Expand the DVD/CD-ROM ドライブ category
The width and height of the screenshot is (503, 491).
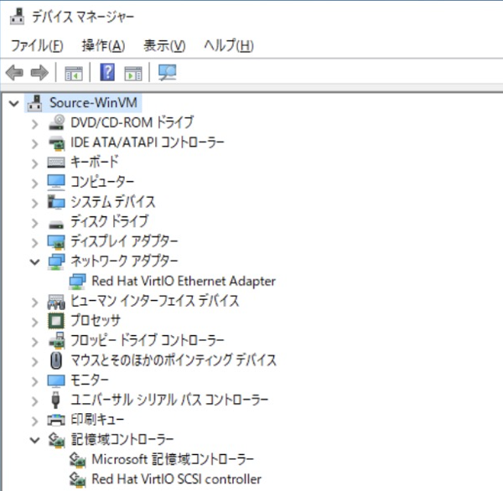coord(35,123)
